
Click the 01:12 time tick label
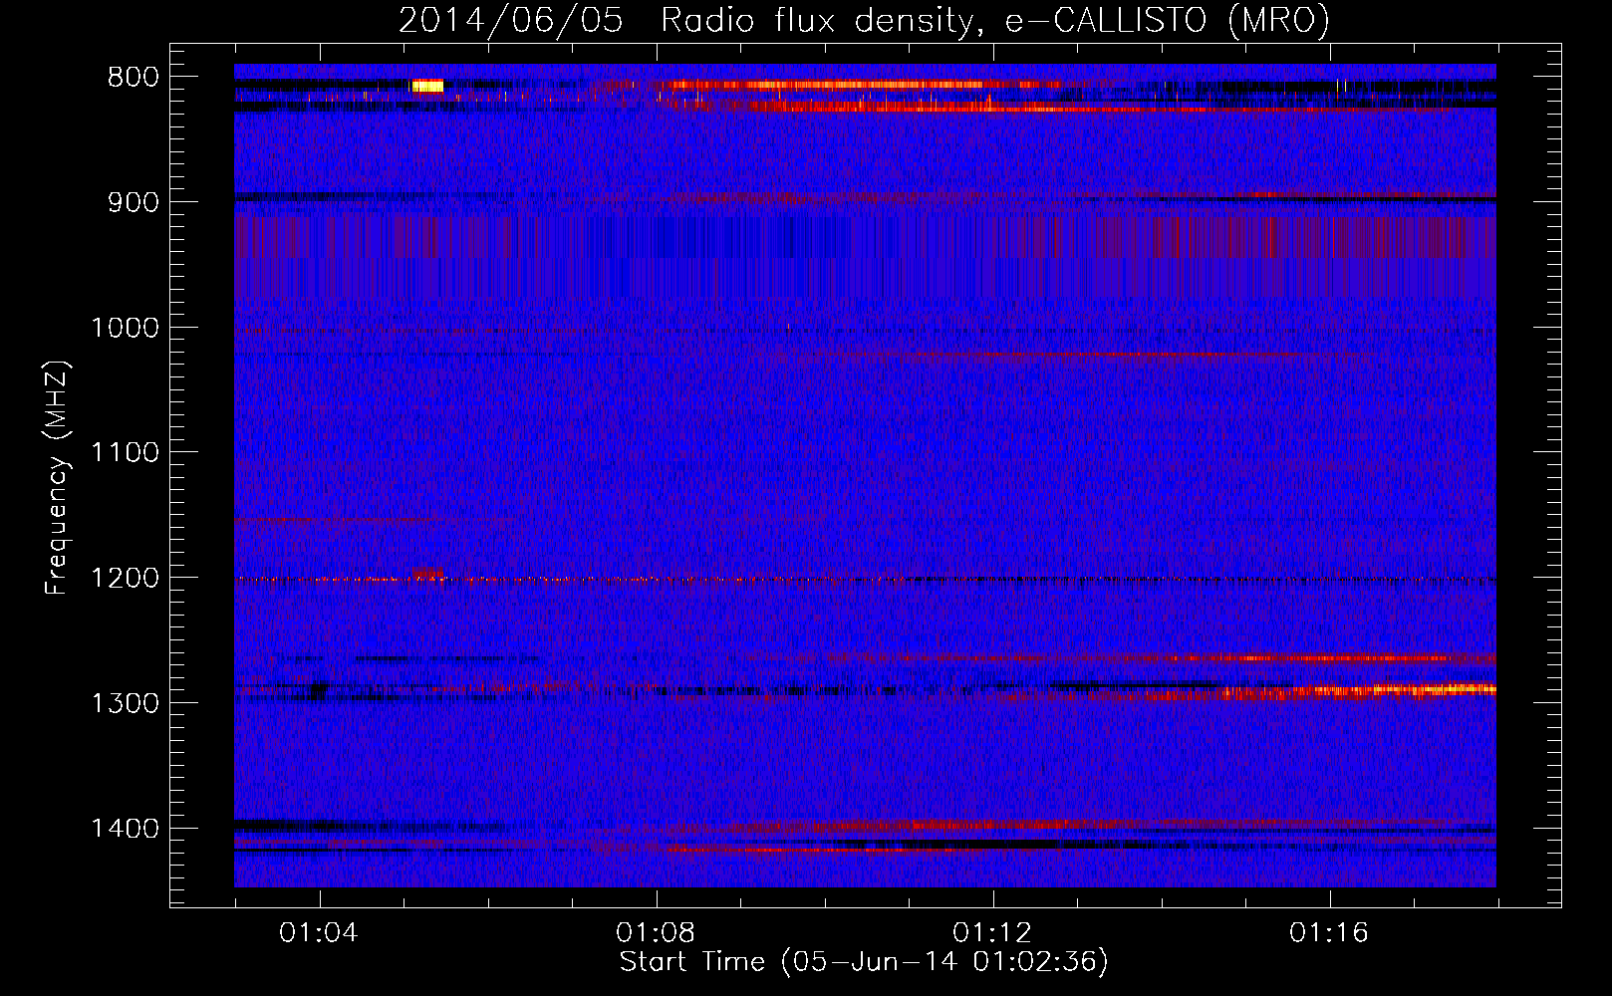992,933
